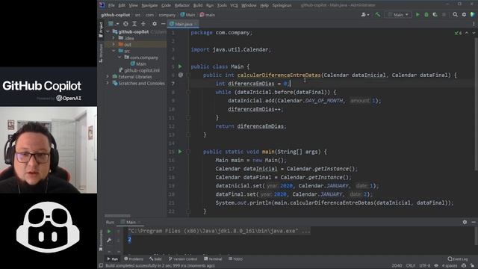Go to next highlighted problem arrow

[x=474, y=33]
